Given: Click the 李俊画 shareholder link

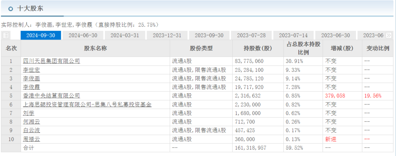Looking at the screenshot, I should pos(31,78).
